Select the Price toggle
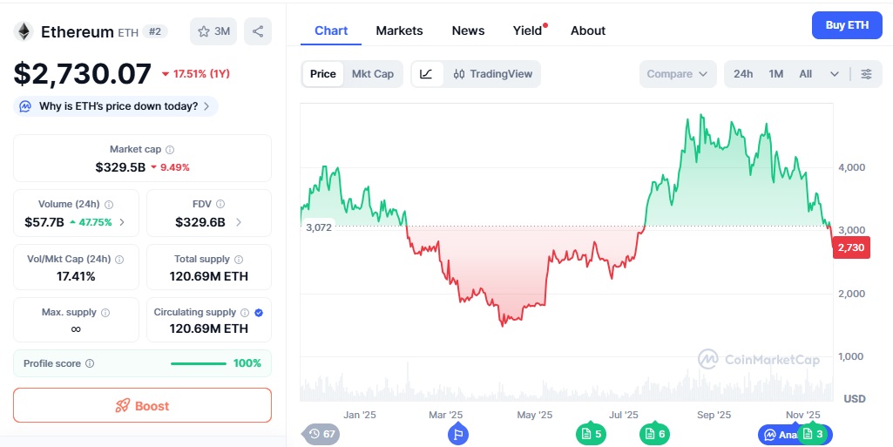Screen dimensions: 893x447 point(323,74)
